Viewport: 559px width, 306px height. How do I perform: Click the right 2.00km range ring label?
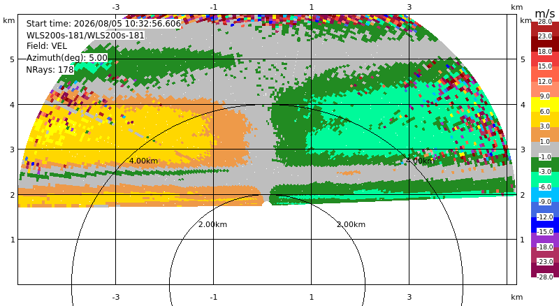[351, 224]
